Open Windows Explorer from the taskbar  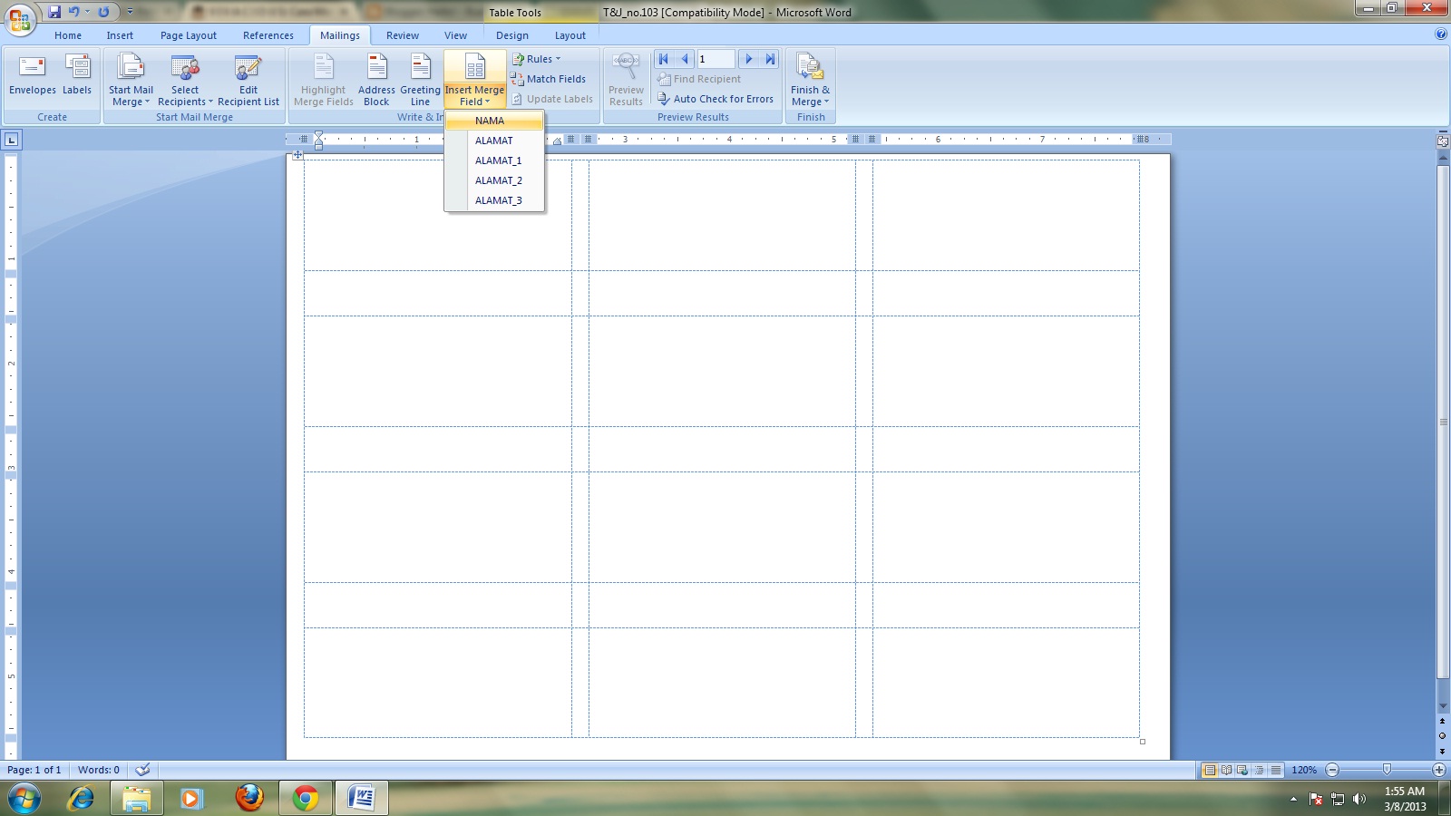137,798
